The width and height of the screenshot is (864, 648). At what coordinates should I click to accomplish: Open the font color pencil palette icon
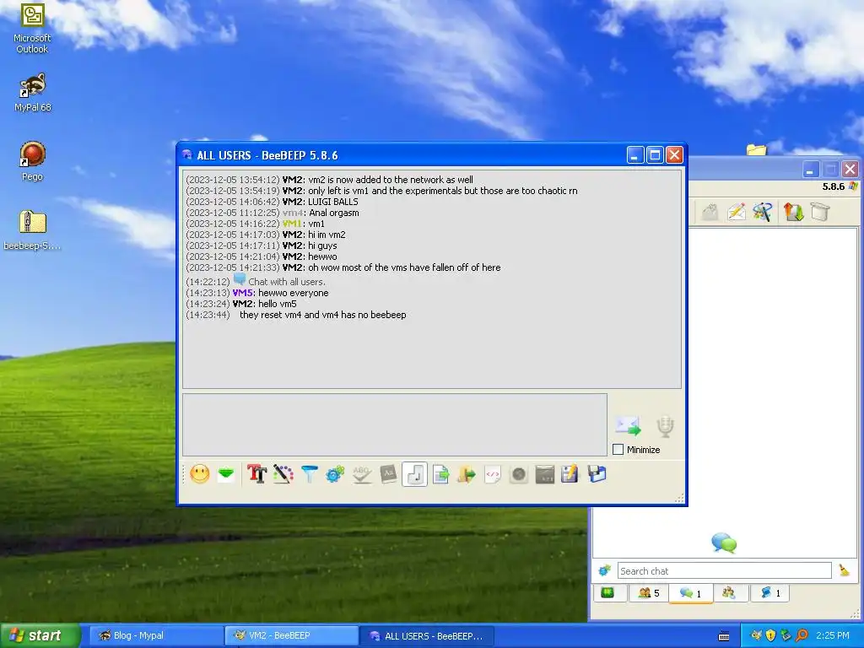point(283,474)
